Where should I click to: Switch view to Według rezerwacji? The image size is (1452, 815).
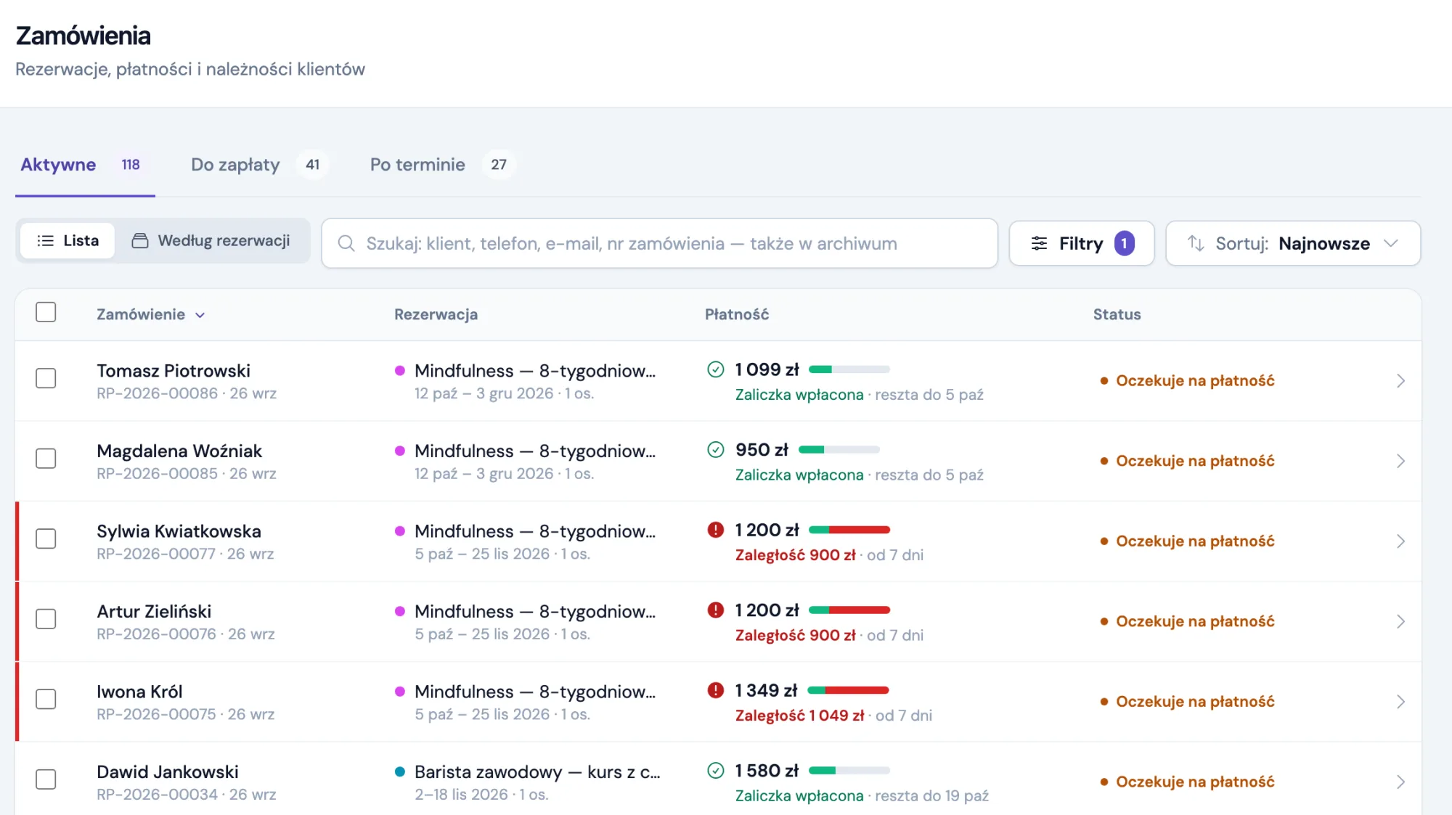(x=211, y=241)
